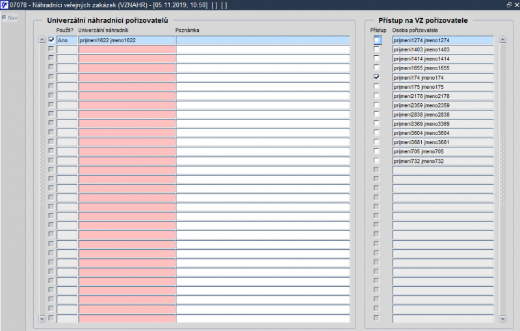Check Přístup box for prijmeni2178 jmeno2178

tap(376, 95)
